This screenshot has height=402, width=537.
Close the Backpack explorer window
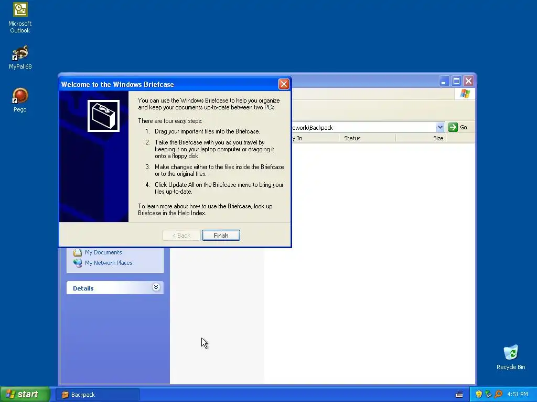tap(468, 81)
